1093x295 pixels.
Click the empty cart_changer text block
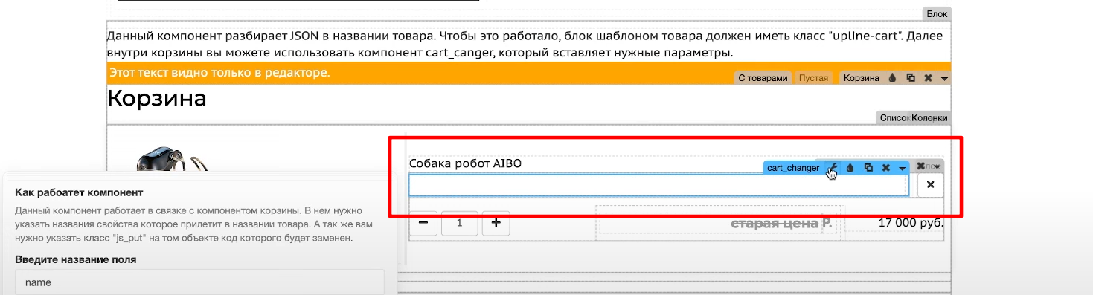coord(658,185)
